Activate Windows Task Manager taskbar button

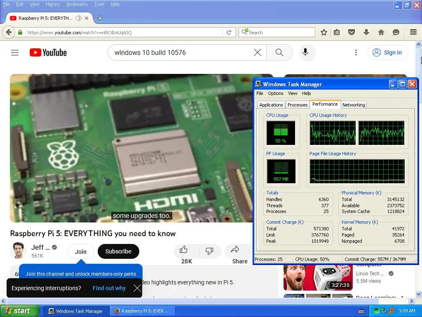coord(76,311)
